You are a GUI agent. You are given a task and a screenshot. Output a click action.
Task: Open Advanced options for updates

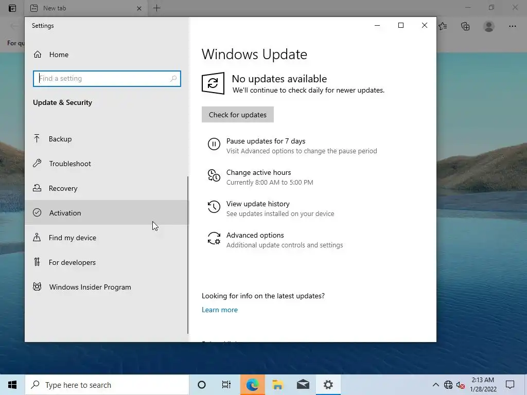point(255,235)
